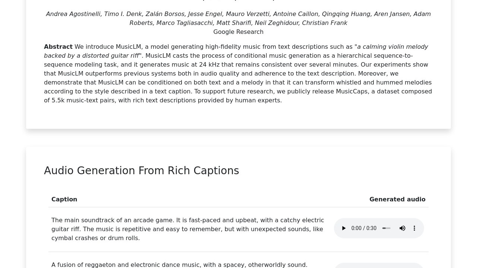Click the bold "Abstract" label
This screenshot has width=477, height=268.
(58, 47)
